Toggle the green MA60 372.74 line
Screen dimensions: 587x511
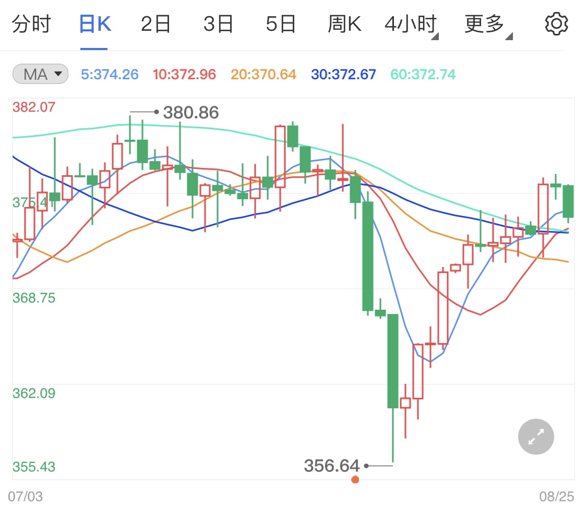(x=422, y=74)
